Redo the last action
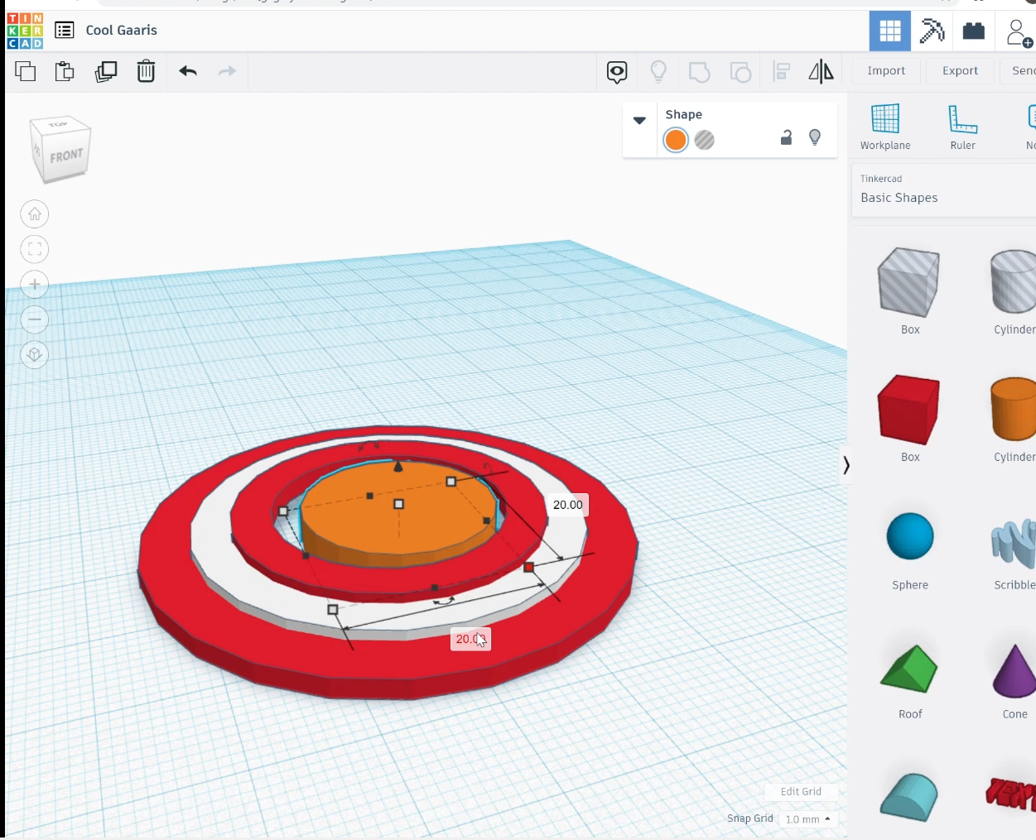The image size is (1036, 840). [x=227, y=71]
